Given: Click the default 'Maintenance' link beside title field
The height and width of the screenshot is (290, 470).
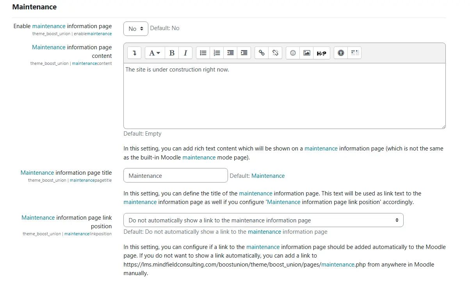Looking at the screenshot, I should [x=268, y=176].
